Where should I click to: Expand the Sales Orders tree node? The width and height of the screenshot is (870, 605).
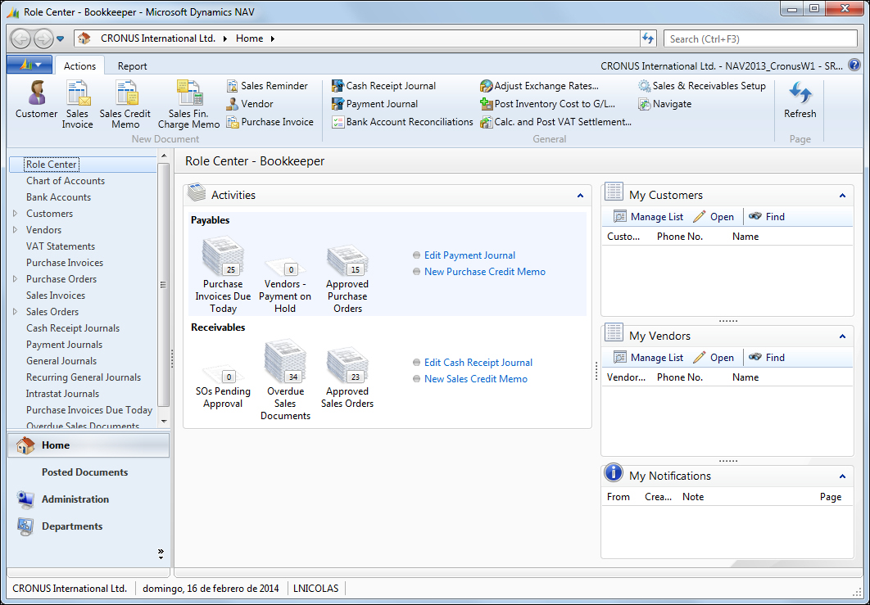pos(15,312)
